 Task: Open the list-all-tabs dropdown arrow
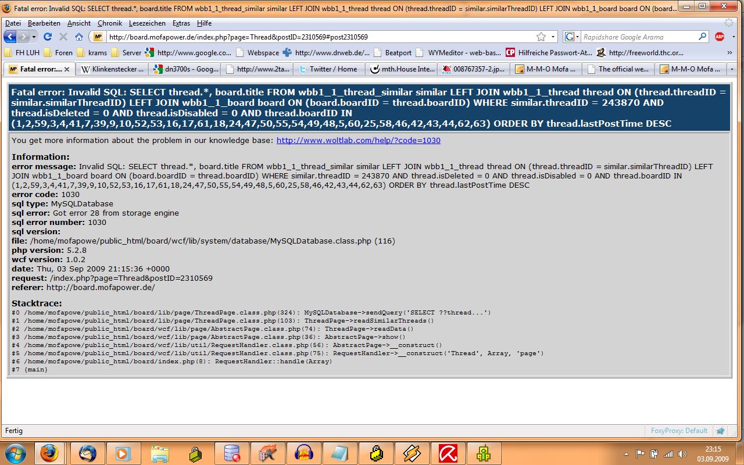point(732,69)
